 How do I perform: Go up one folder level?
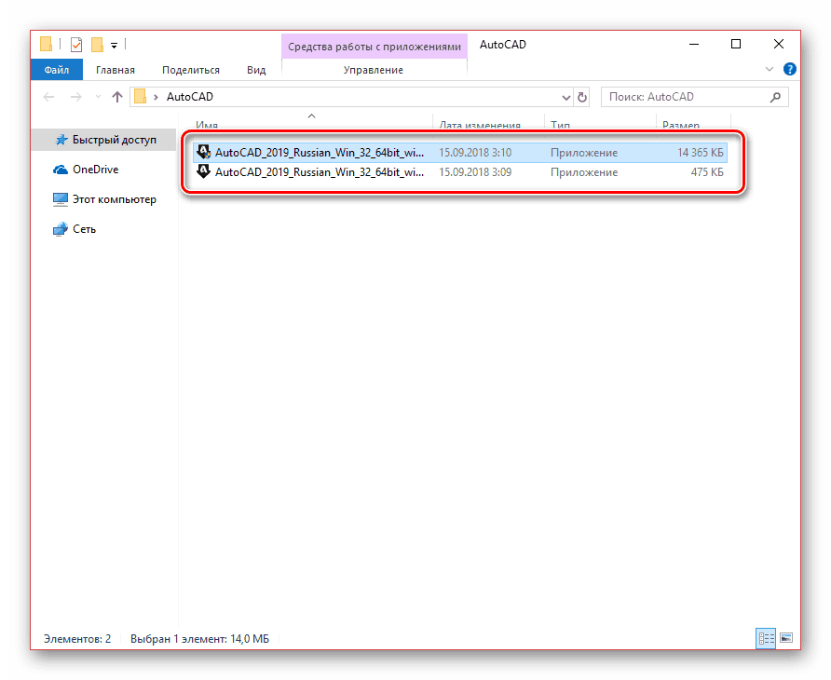[x=117, y=97]
